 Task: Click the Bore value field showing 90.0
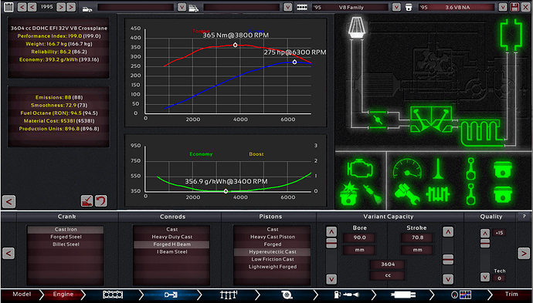coord(359,237)
